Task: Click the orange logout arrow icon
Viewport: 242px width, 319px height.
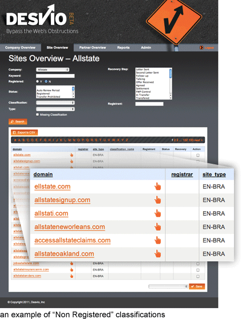Action: tap(201, 47)
